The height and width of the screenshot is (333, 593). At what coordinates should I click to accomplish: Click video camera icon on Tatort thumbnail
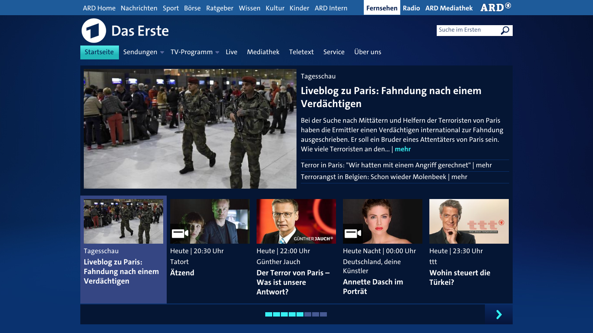pyautogui.click(x=180, y=234)
